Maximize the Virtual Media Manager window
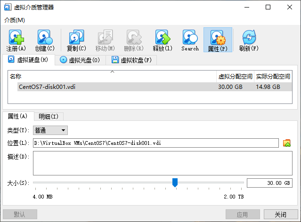Screen dimensions: 301x222 click(268, 7)
